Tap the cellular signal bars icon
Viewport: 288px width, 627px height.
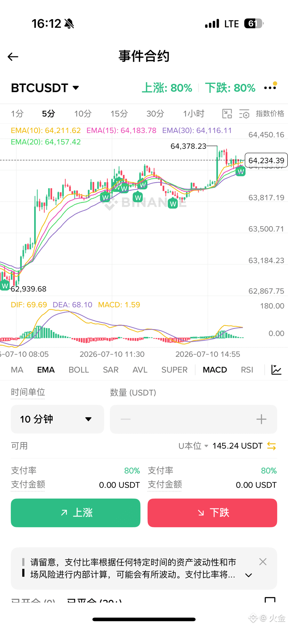click(x=212, y=23)
